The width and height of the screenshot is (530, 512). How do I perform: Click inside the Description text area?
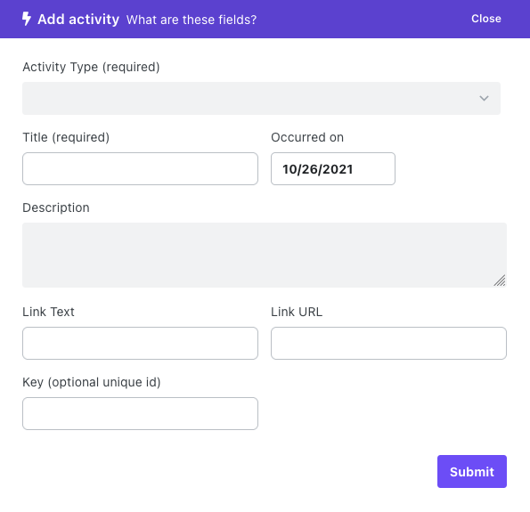(x=265, y=256)
